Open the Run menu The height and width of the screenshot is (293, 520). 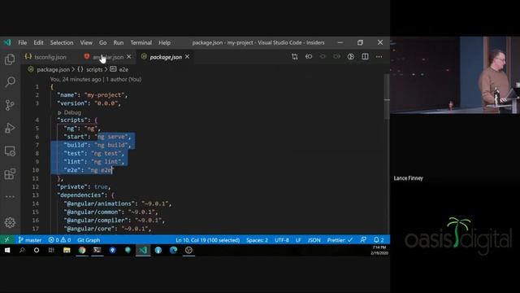119,42
